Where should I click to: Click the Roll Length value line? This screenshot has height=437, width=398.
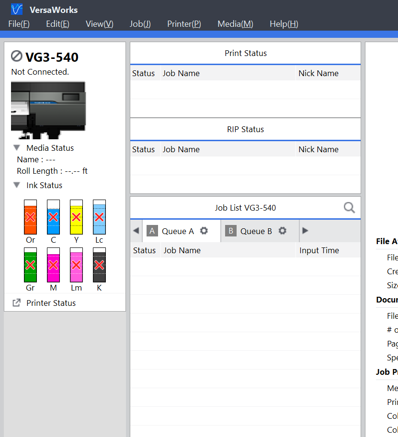coord(52,171)
